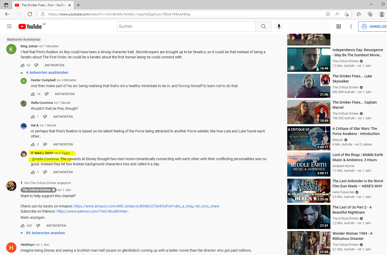Like Hella Coorinna's reply
The height and width of the screenshot is (255, 387).
click(33, 117)
